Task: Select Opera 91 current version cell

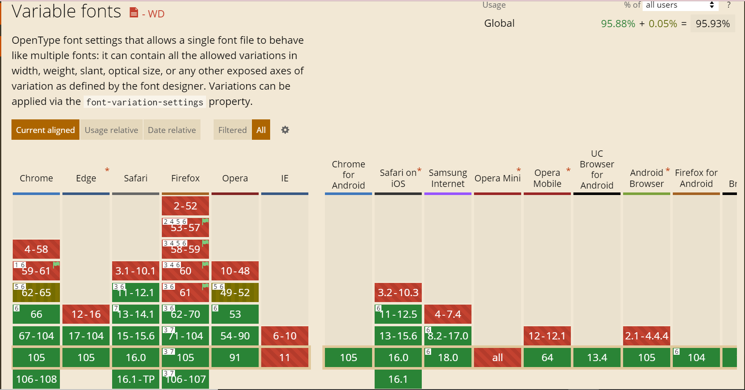Action: tap(235, 358)
